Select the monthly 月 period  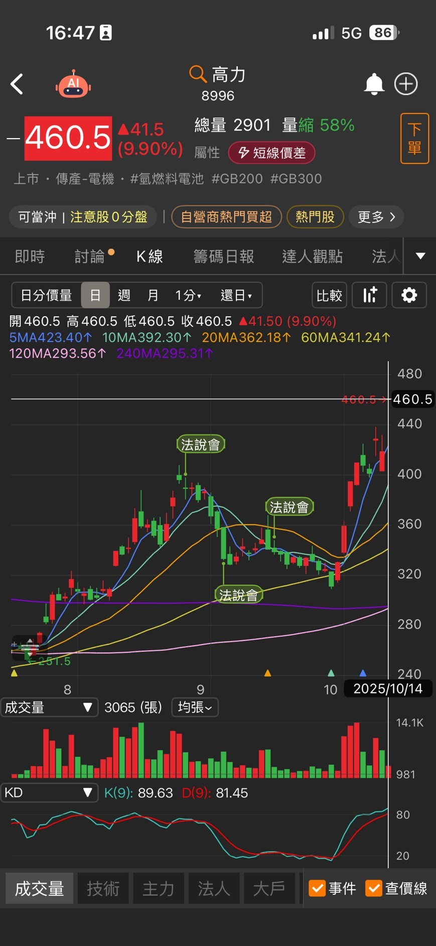153,295
